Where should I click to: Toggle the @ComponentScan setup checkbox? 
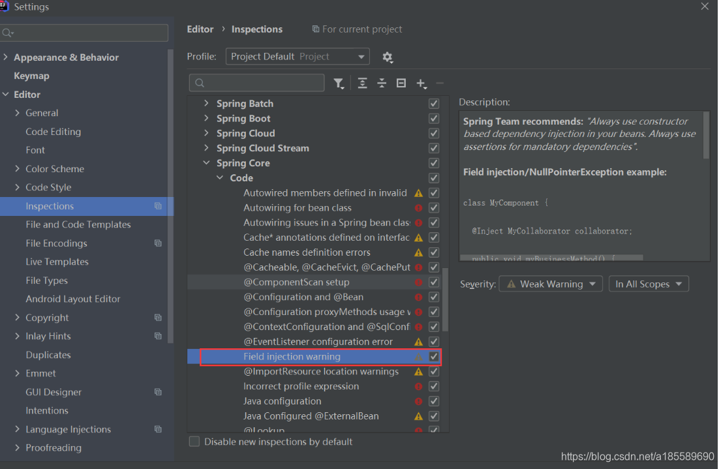(434, 282)
